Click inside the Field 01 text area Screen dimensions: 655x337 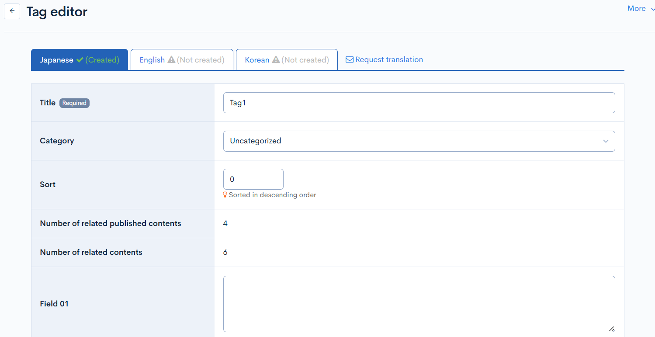click(x=419, y=304)
